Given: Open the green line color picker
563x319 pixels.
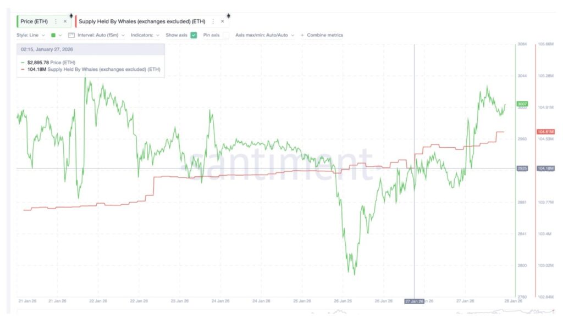Looking at the screenshot, I should (56, 35).
